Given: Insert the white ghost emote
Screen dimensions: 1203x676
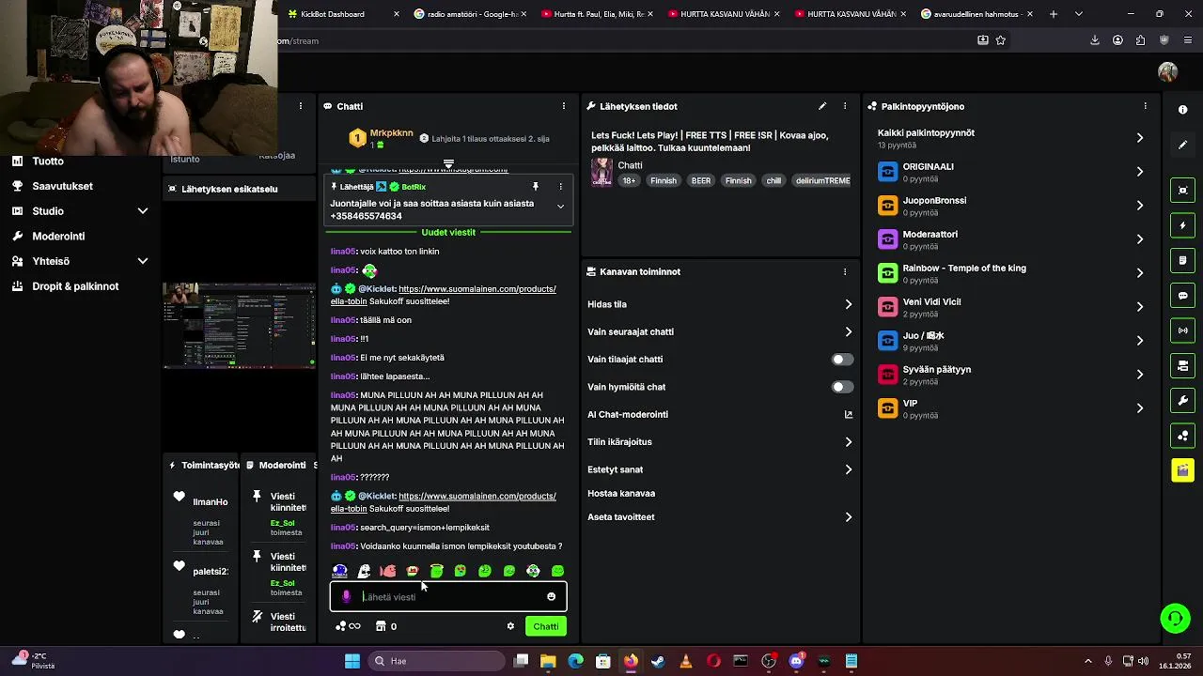Looking at the screenshot, I should pos(365,571).
